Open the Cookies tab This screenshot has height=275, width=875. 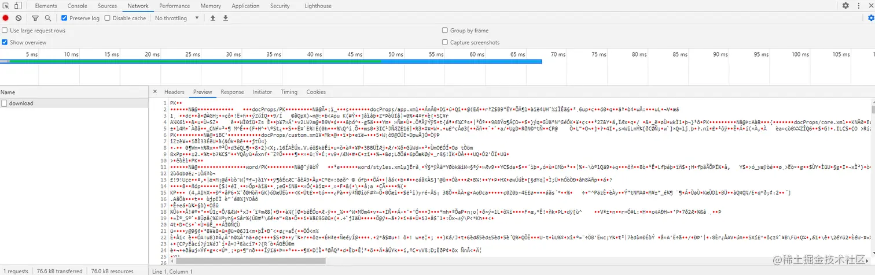coord(316,92)
